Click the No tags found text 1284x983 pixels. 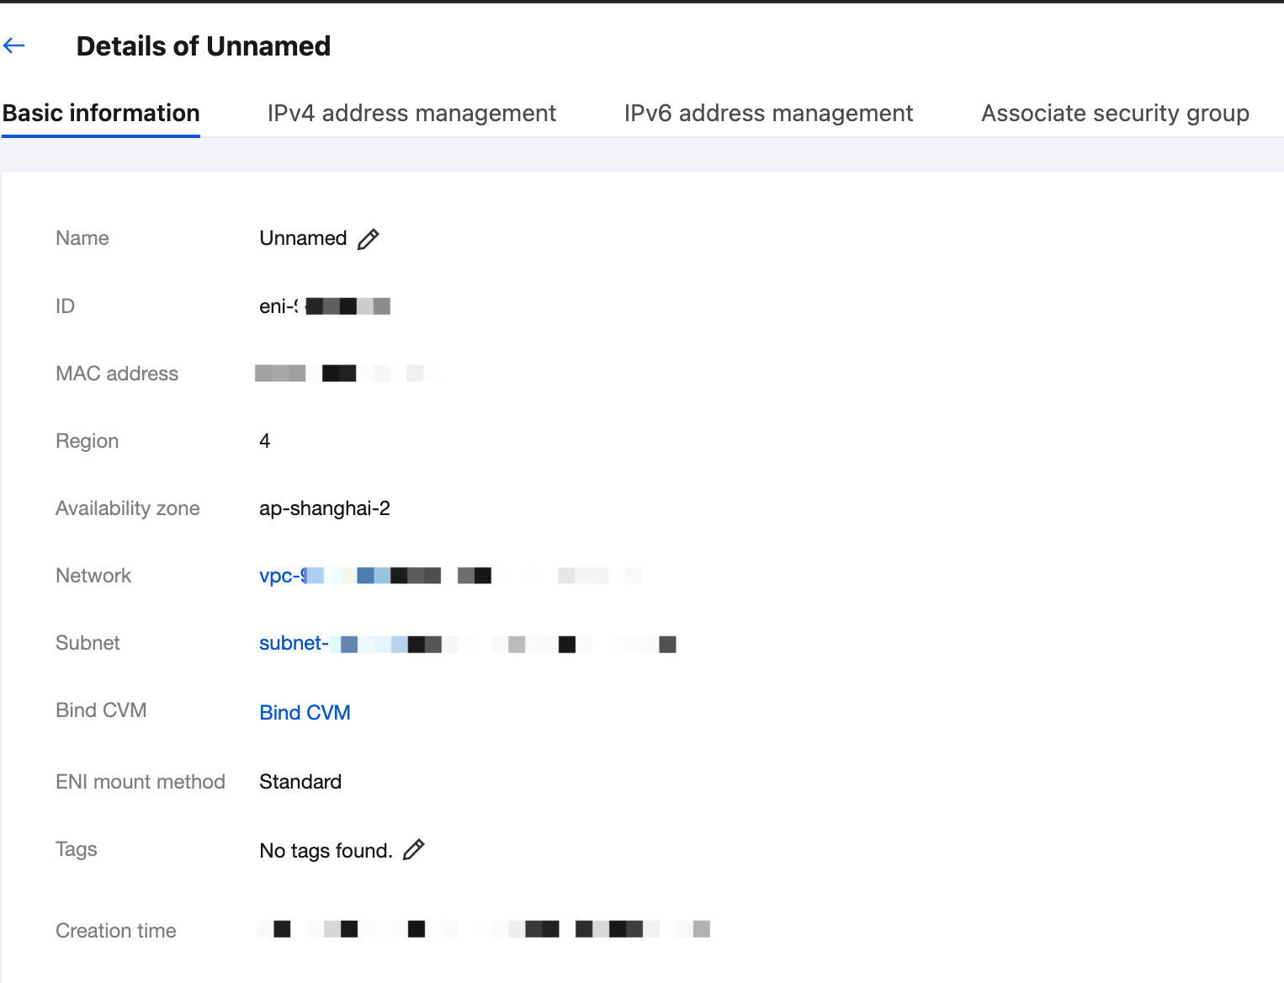[326, 851]
